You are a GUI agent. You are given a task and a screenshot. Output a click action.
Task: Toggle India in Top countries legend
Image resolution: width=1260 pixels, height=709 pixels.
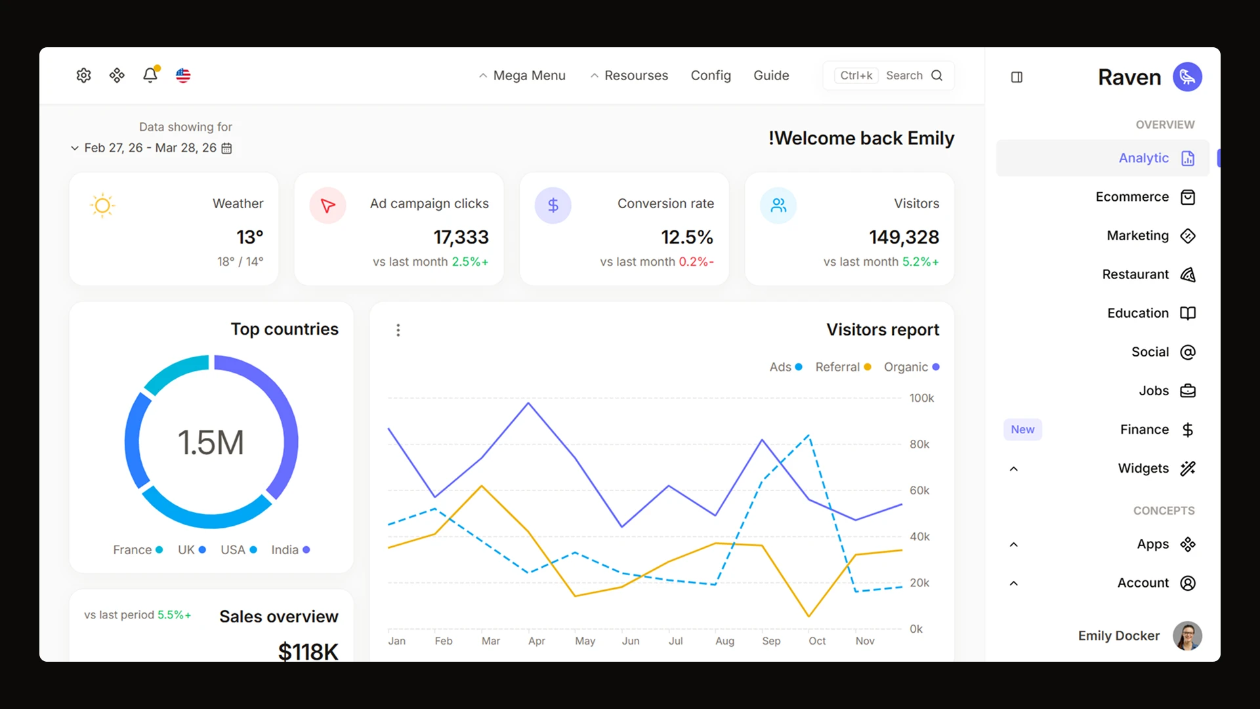291,550
